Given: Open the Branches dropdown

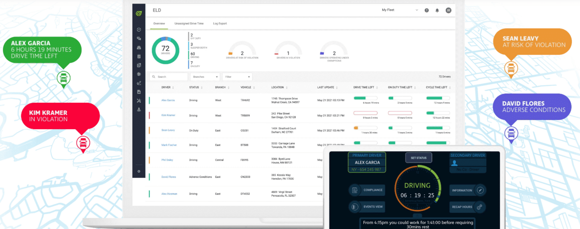Looking at the screenshot, I should click(205, 77).
